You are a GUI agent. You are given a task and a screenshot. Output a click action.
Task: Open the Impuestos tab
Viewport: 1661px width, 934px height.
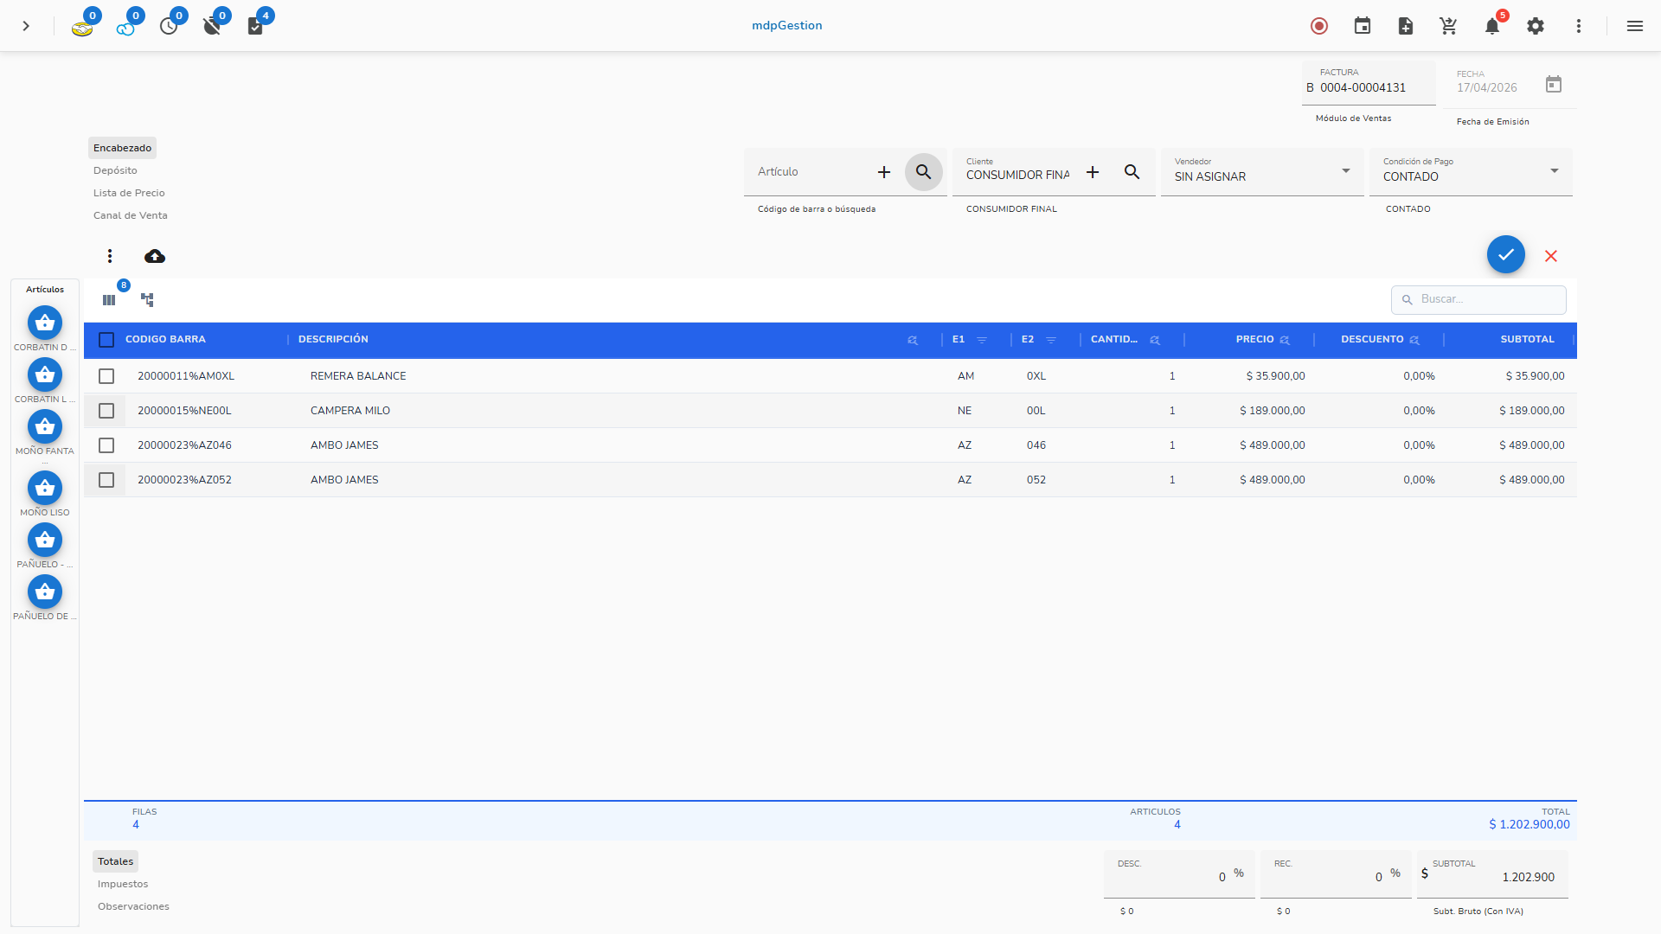point(123,884)
